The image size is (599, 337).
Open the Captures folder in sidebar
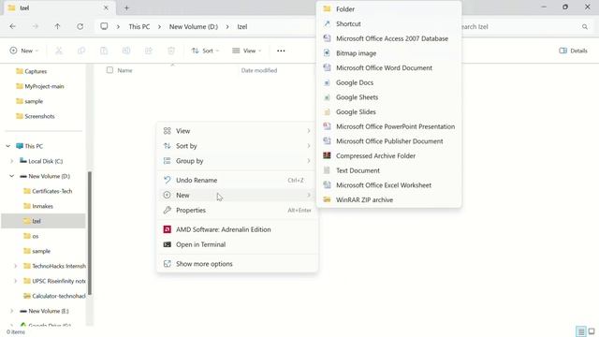coord(32,71)
